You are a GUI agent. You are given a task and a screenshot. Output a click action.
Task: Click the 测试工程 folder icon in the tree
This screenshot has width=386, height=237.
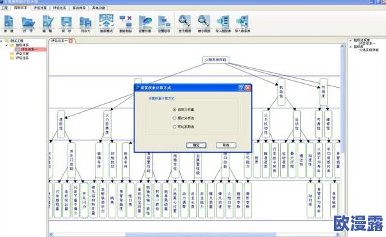tap(7, 40)
